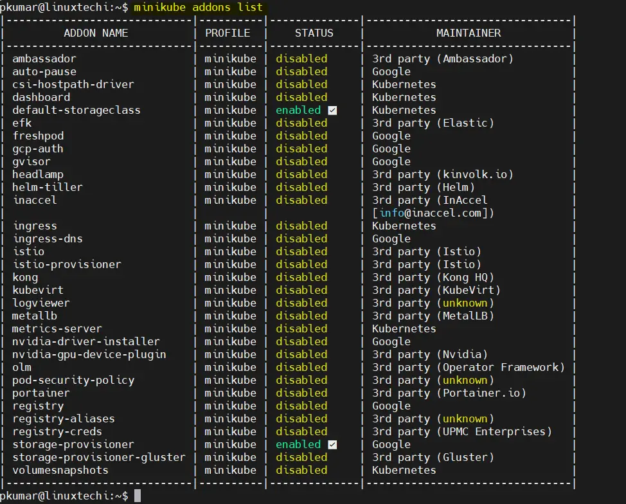Click enabled status of storage-provisioner
Image resolution: width=626 pixels, height=504 pixels.
(298, 444)
